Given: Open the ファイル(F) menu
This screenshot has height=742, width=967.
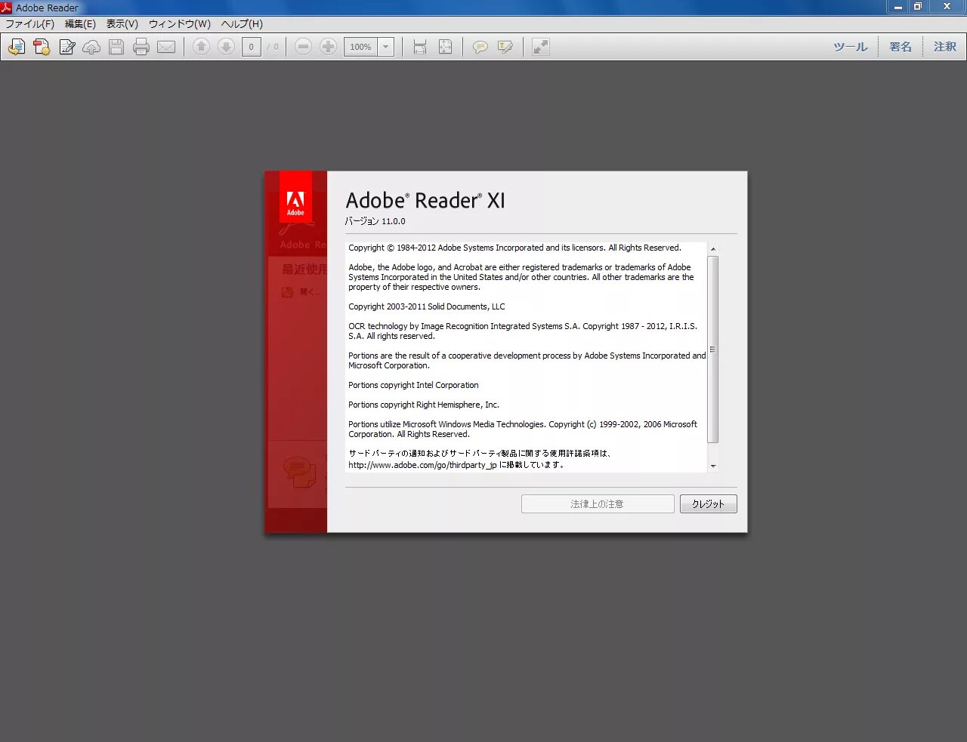Looking at the screenshot, I should pos(30,24).
